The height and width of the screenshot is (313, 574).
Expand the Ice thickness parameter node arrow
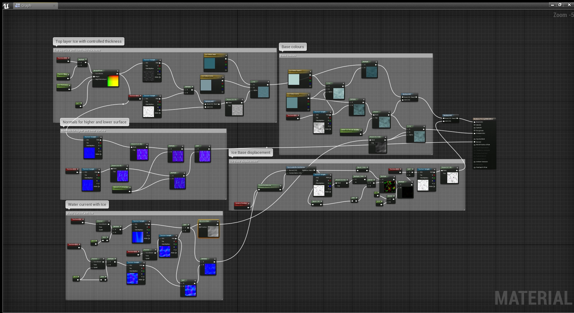pos(70,85)
